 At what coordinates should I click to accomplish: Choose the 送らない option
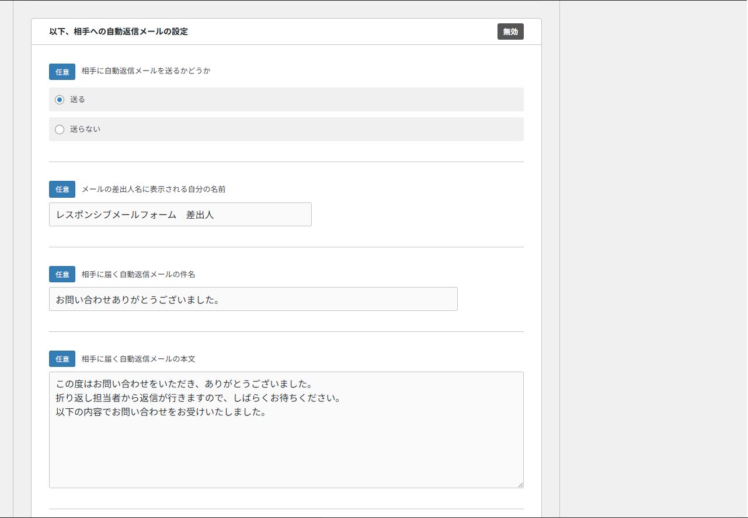pyautogui.click(x=59, y=129)
